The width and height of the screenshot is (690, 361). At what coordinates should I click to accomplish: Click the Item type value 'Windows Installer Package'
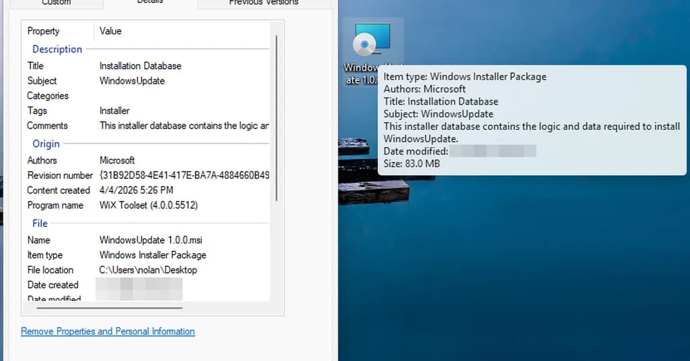click(153, 255)
